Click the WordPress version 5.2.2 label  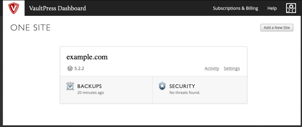click(79, 69)
